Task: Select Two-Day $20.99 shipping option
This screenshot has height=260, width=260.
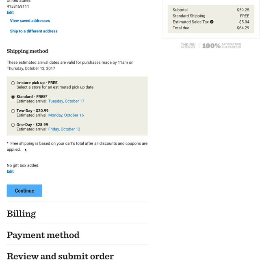Action: [13, 111]
